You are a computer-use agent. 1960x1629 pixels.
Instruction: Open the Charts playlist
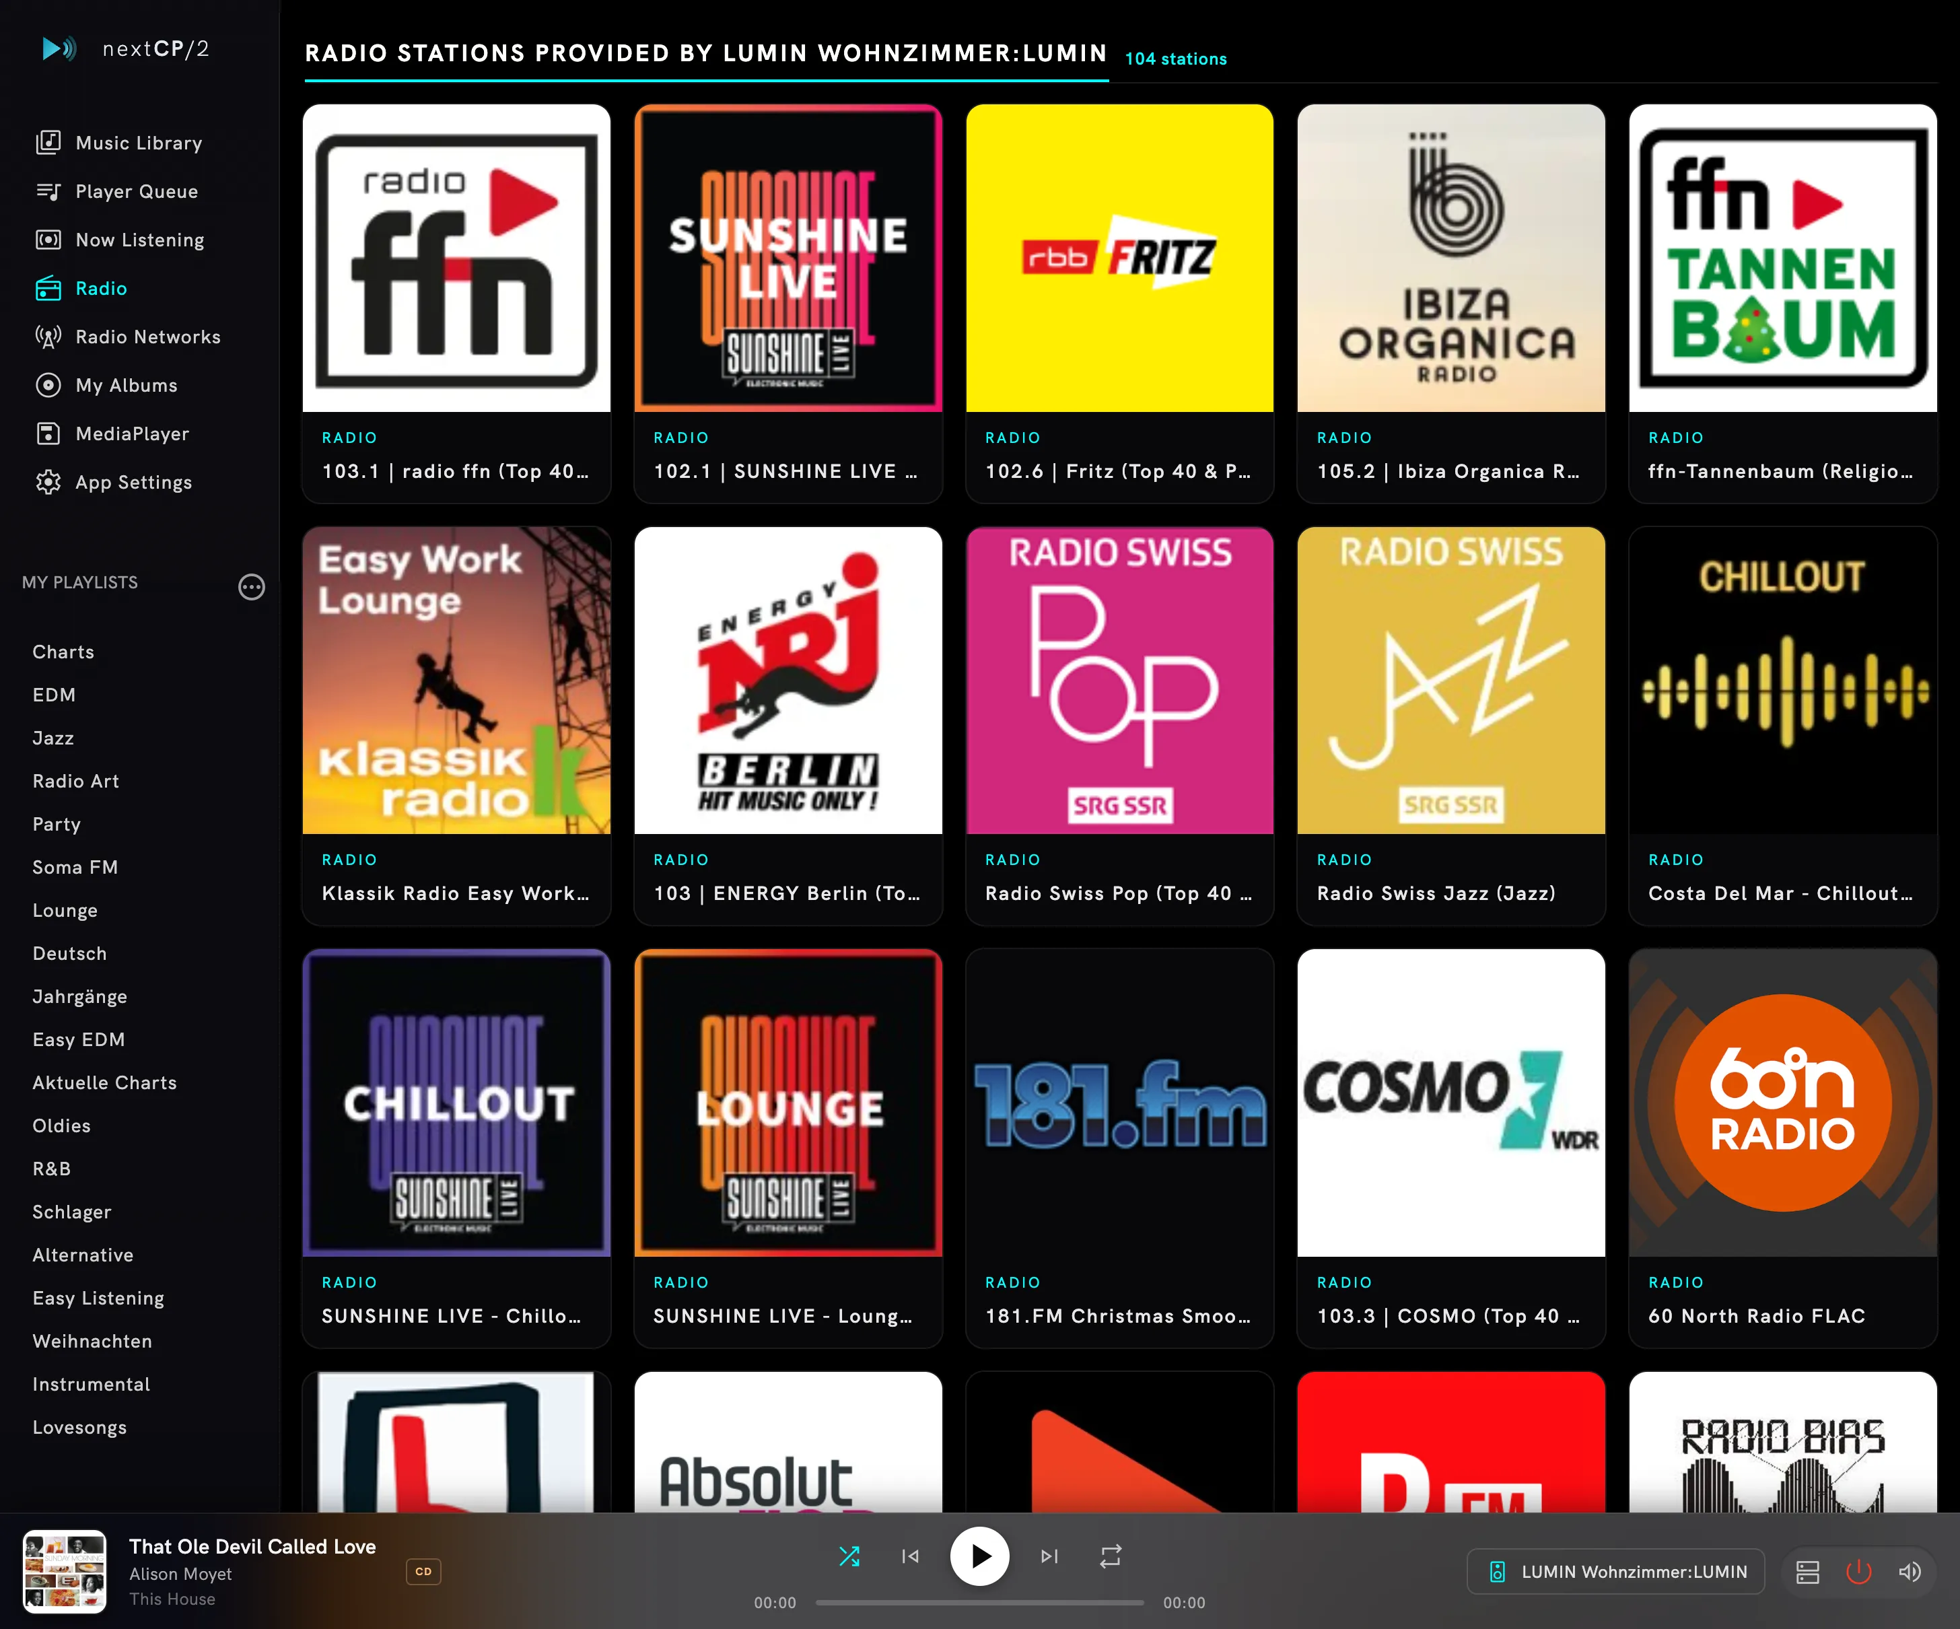[63, 652]
